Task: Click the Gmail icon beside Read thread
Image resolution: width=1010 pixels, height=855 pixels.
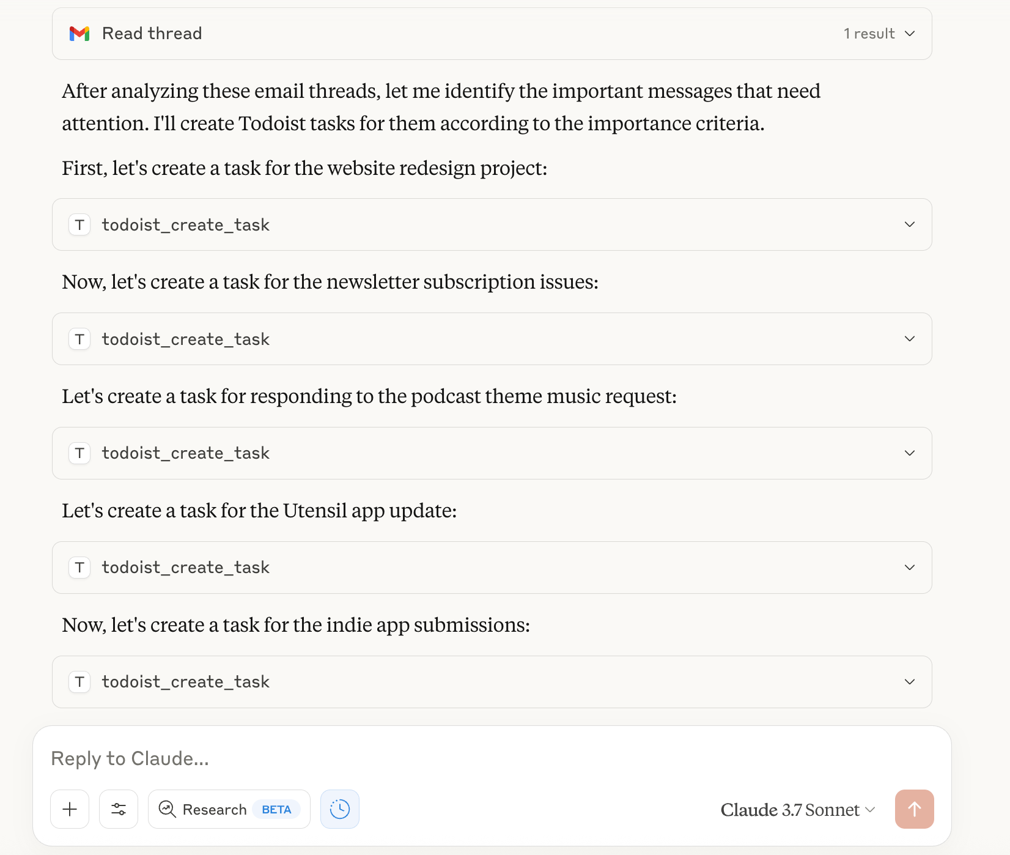Action: pos(79,34)
